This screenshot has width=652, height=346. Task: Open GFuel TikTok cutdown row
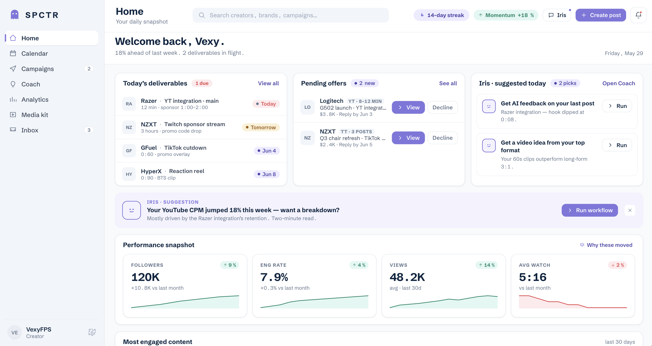[201, 151]
